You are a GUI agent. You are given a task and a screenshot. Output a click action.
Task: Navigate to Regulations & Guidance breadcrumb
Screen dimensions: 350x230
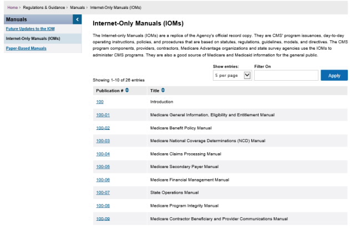tap(44, 7)
